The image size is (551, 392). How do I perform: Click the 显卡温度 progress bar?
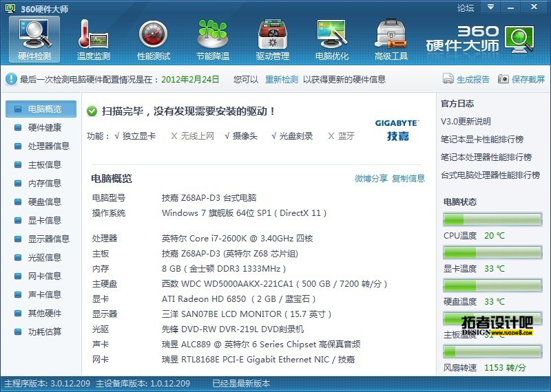492,252
